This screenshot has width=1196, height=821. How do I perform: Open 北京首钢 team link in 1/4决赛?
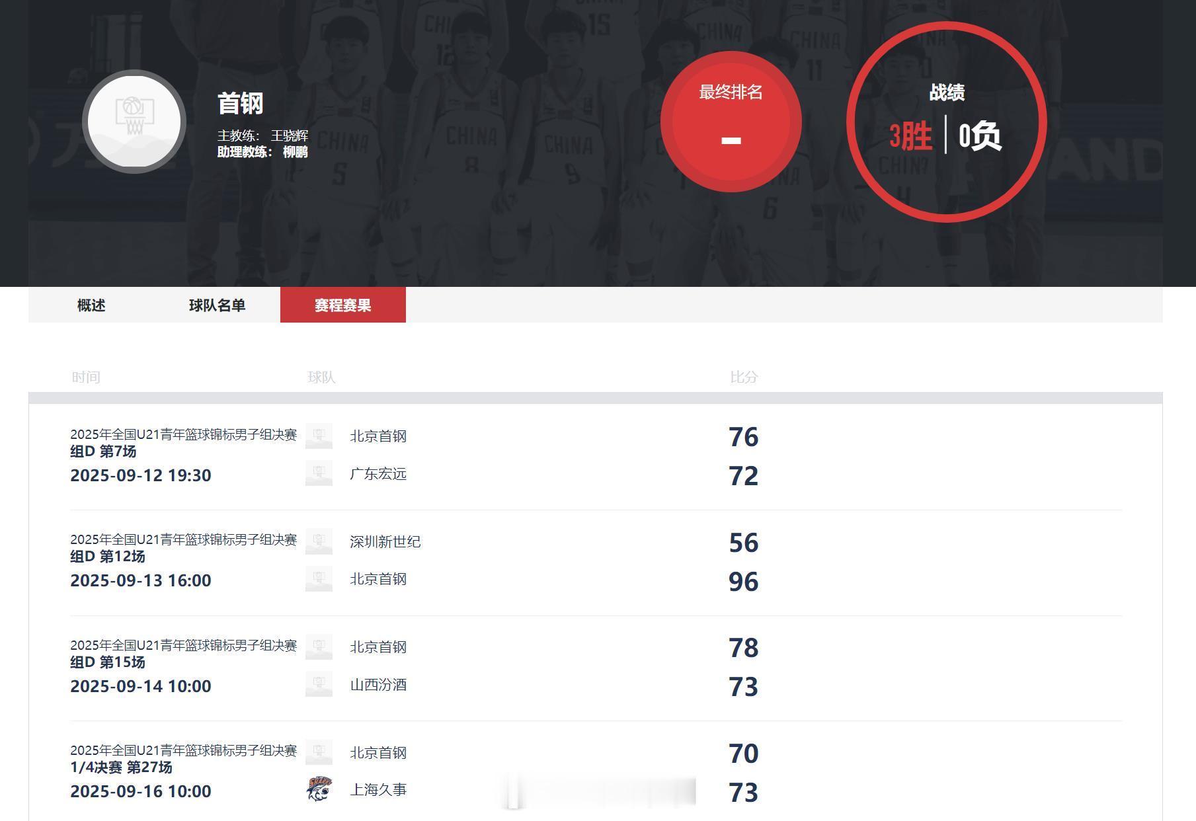[378, 753]
